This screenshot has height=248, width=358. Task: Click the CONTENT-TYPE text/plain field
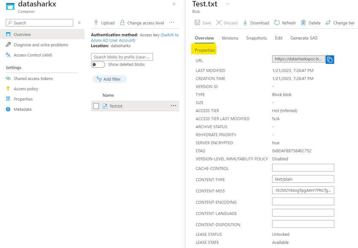tap(303, 179)
